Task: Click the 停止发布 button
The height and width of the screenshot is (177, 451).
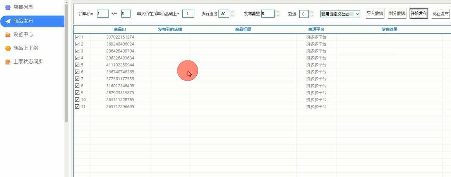Action: point(441,14)
